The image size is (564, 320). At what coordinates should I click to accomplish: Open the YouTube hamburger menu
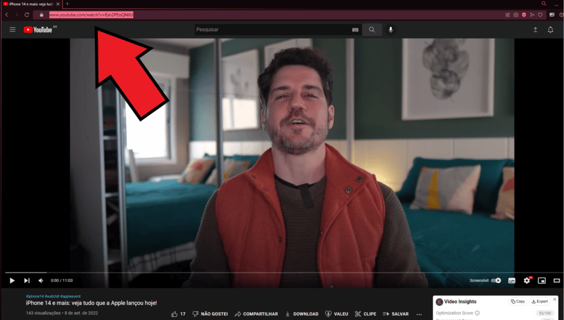click(x=12, y=29)
